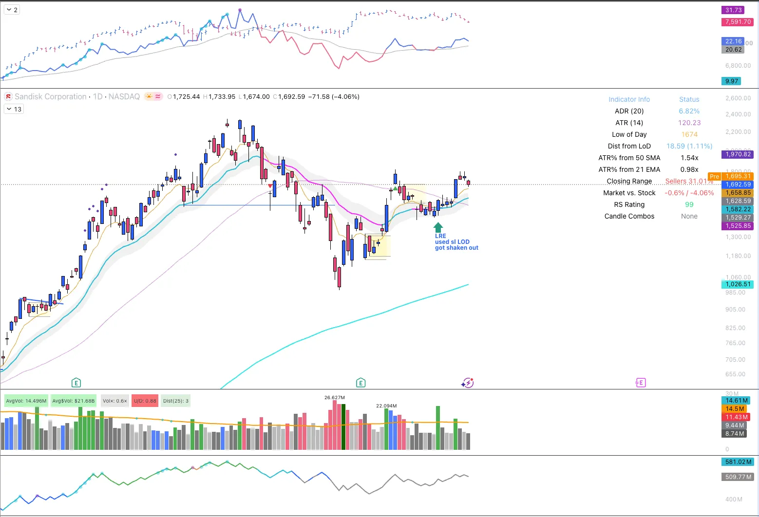Click the 22.094M volume peak label
759x517 pixels.
pos(386,406)
